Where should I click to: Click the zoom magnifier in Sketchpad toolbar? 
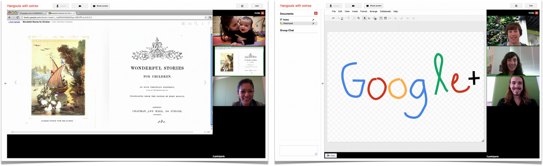pyautogui.click(x=359, y=18)
